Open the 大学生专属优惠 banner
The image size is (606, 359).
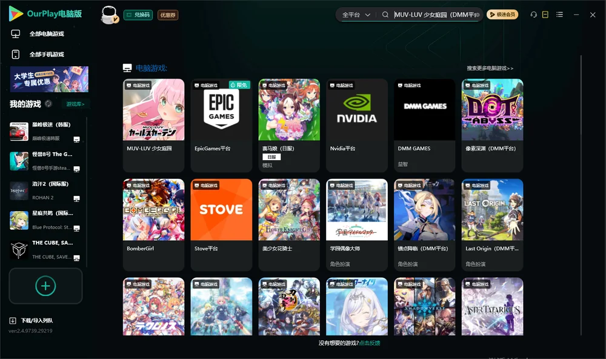tap(49, 79)
